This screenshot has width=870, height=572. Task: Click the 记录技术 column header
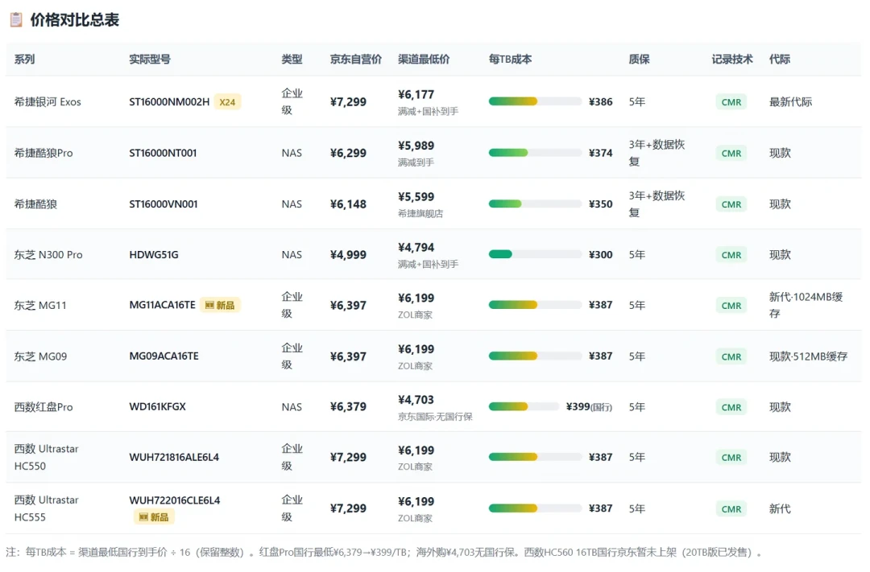tap(732, 60)
